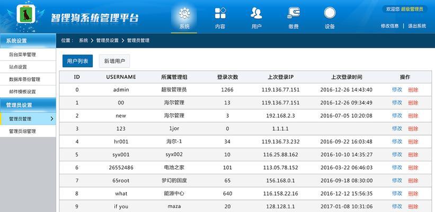This screenshot has width=435, height=212.
Task: Click the dog logo icon
Action: (x=26, y=14)
